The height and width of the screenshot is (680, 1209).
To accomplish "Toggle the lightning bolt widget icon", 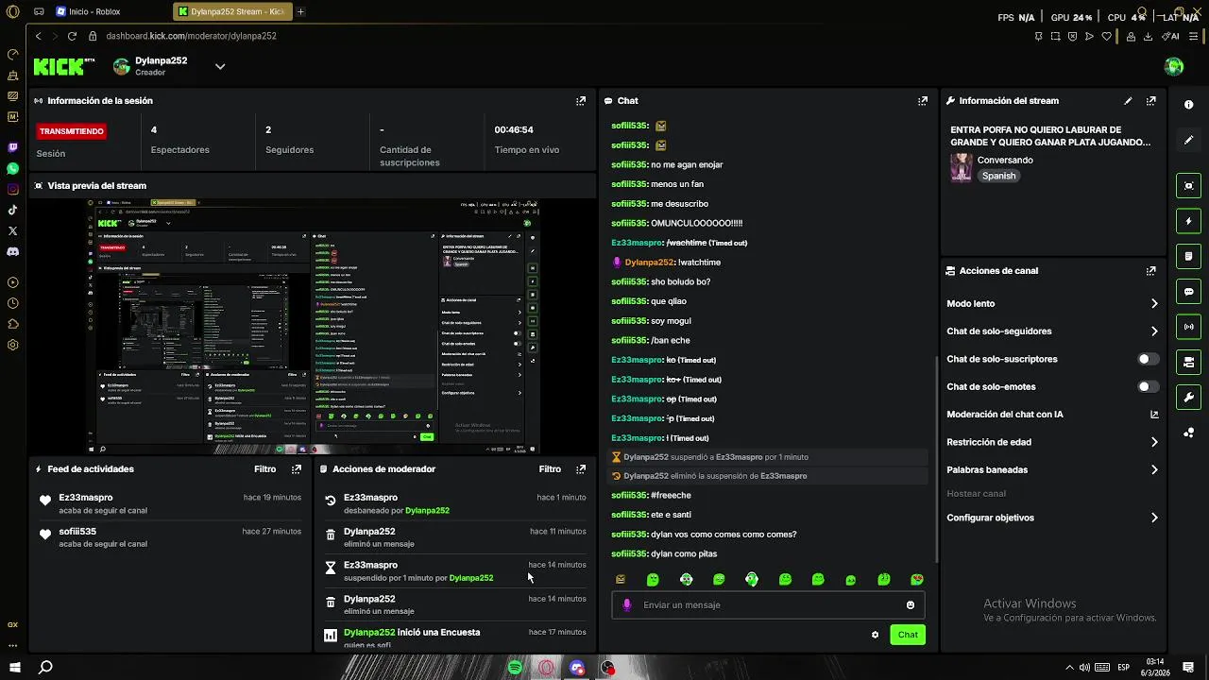I will (1189, 221).
